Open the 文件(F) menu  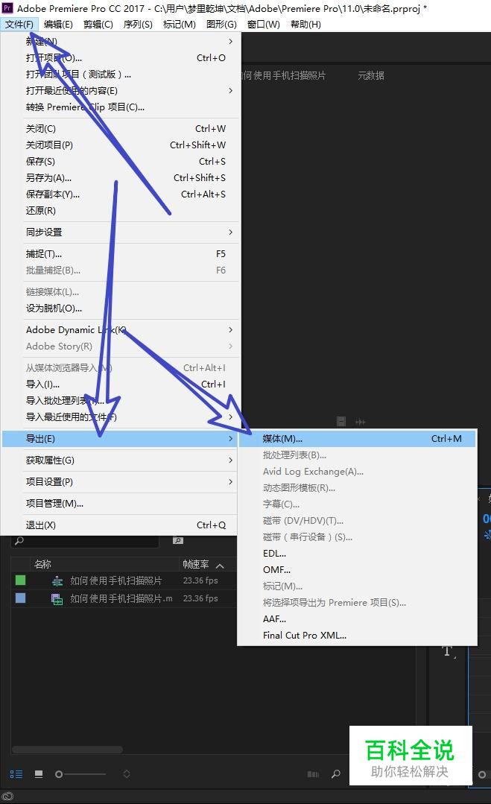(x=19, y=24)
